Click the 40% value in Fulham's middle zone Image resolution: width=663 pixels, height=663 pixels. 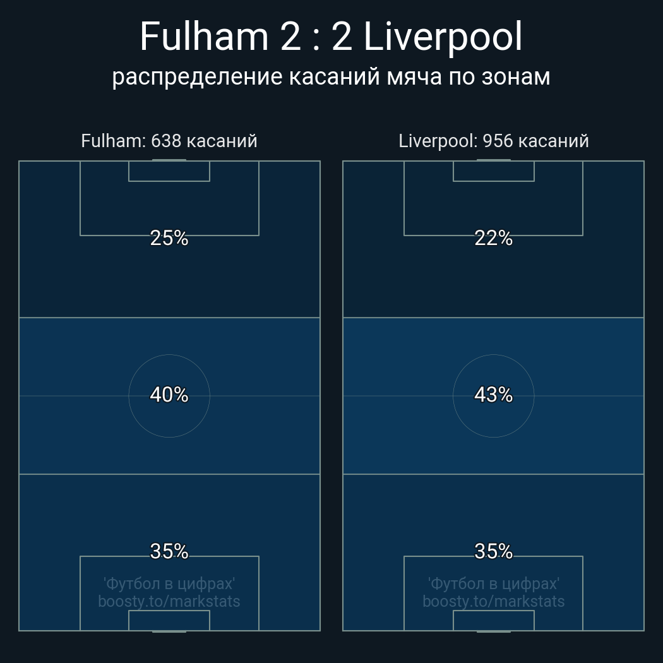pyautogui.click(x=169, y=395)
